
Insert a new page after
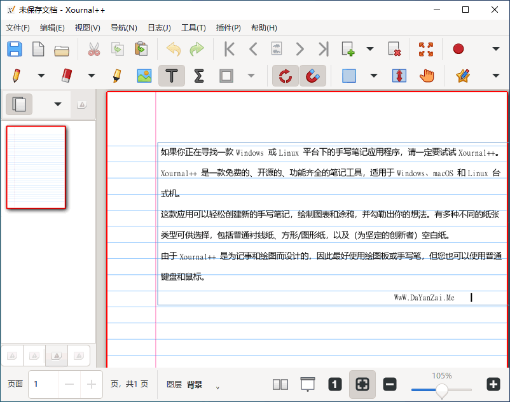point(348,49)
